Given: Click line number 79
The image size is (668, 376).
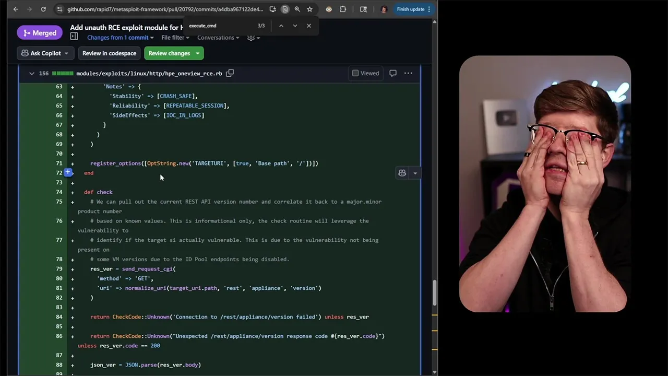Looking at the screenshot, I should point(59,269).
